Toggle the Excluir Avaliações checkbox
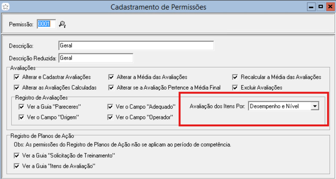Screen dimensions: 336x179 click(x=235, y=87)
